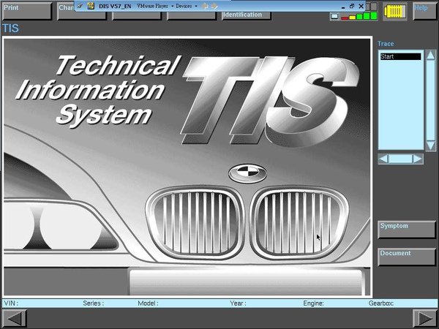Image resolution: width=439 pixels, height=329 pixels.
Task: Click the left arrow icon in the VMware toolbar
Action: (205, 6)
